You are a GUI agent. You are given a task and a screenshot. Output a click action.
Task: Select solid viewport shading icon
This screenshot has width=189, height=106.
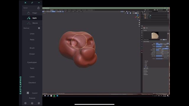pos(136,13)
